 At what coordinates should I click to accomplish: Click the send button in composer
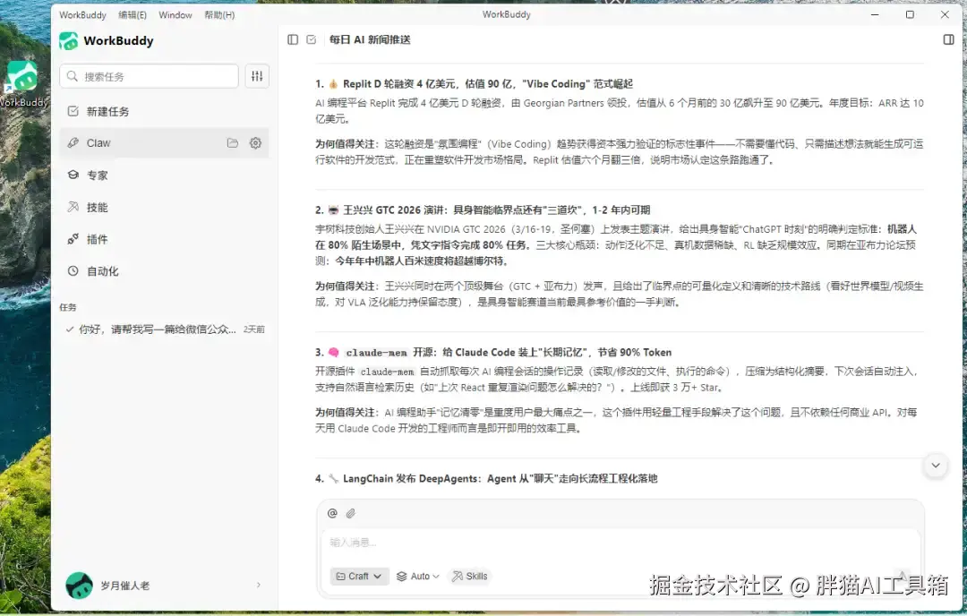tap(903, 576)
